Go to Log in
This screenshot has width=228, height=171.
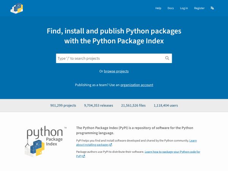[x=184, y=8]
